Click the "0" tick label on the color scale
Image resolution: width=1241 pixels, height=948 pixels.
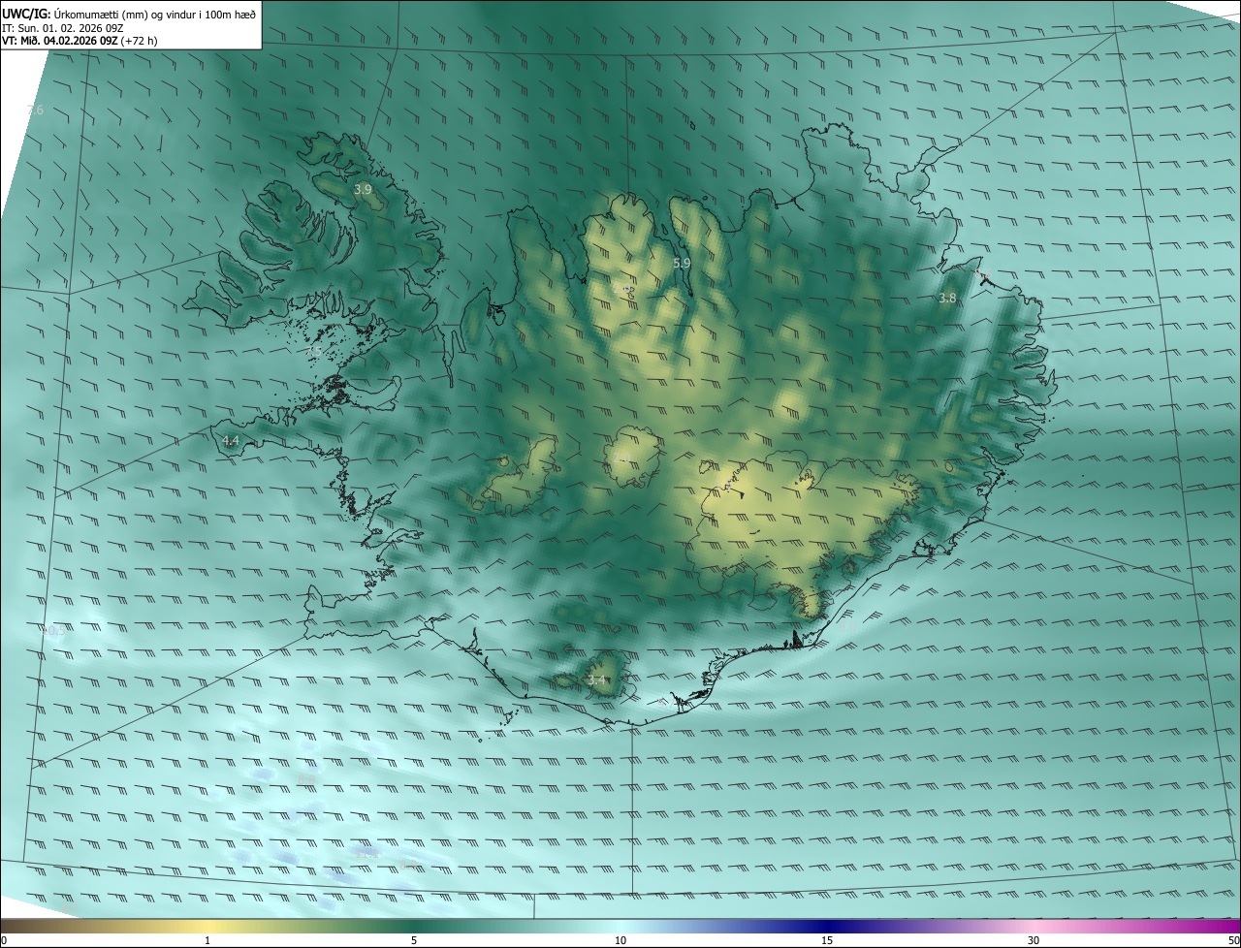pyautogui.click(x=4, y=940)
